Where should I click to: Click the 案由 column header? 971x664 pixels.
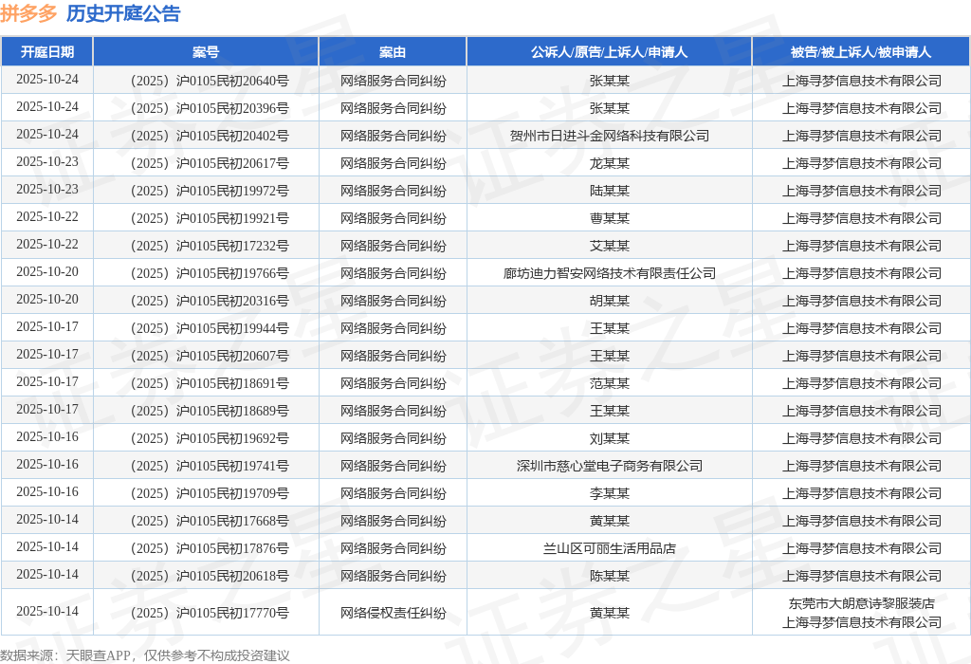pyautogui.click(x=393, y=52)
